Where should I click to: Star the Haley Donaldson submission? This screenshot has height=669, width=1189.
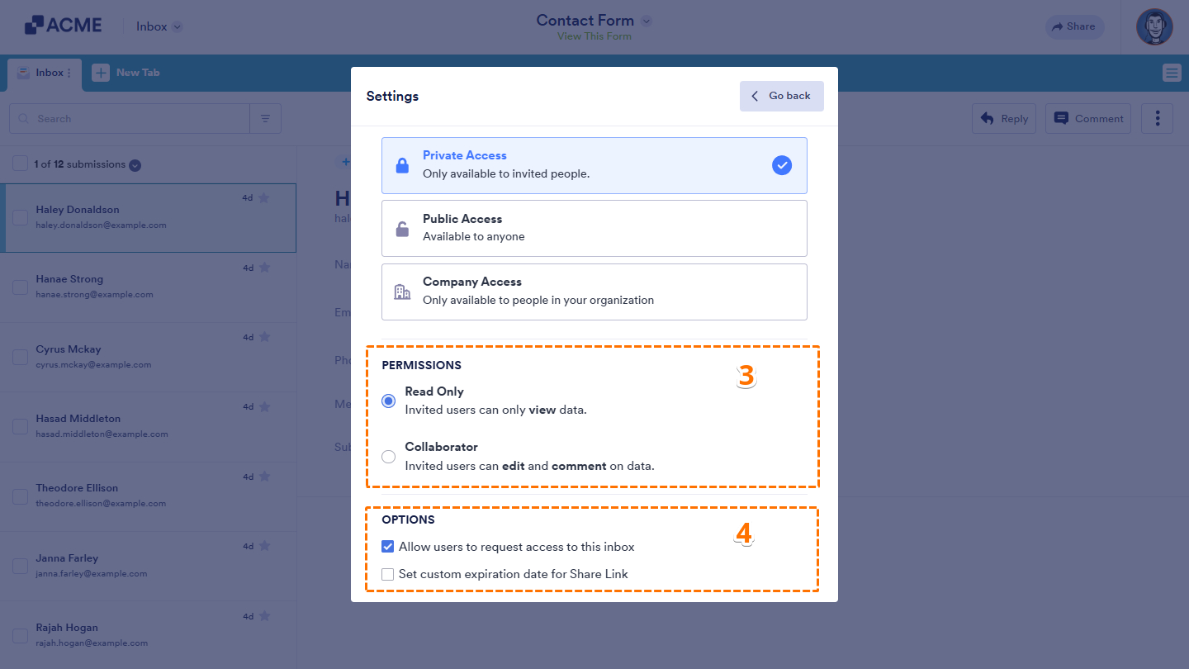pyautogui.click(x=264, y=197)
